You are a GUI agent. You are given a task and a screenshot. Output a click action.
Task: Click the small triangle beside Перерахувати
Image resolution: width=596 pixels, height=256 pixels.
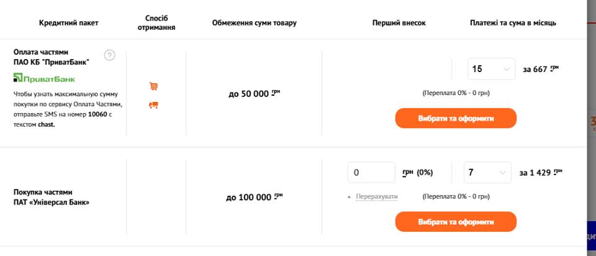click(x=349, y=197)
